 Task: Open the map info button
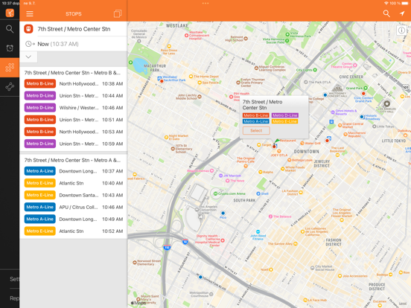pos(401,31)
